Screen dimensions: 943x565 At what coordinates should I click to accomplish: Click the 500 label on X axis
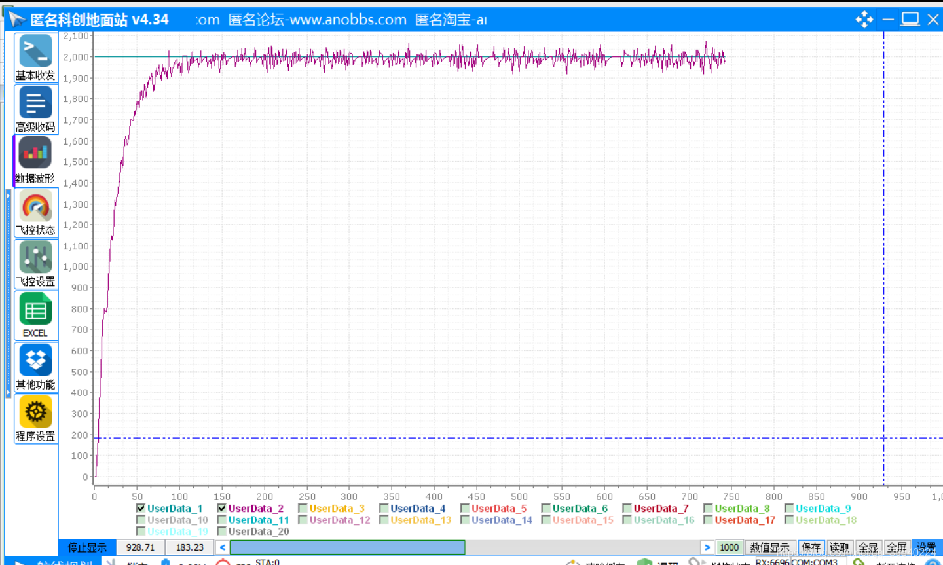[519, 496]
